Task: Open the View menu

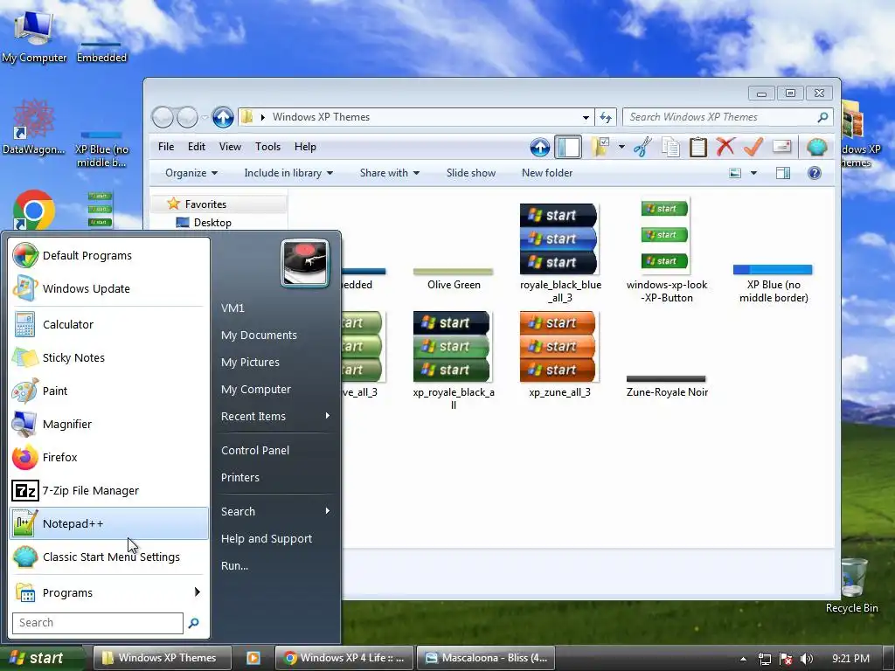Action: point(230,147)
